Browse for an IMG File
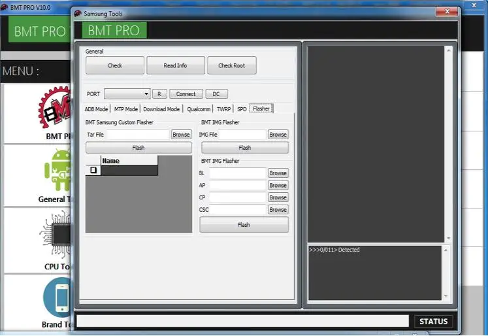Screen dimensions: 488x336 pyautogui.click(x=278, y=135)
